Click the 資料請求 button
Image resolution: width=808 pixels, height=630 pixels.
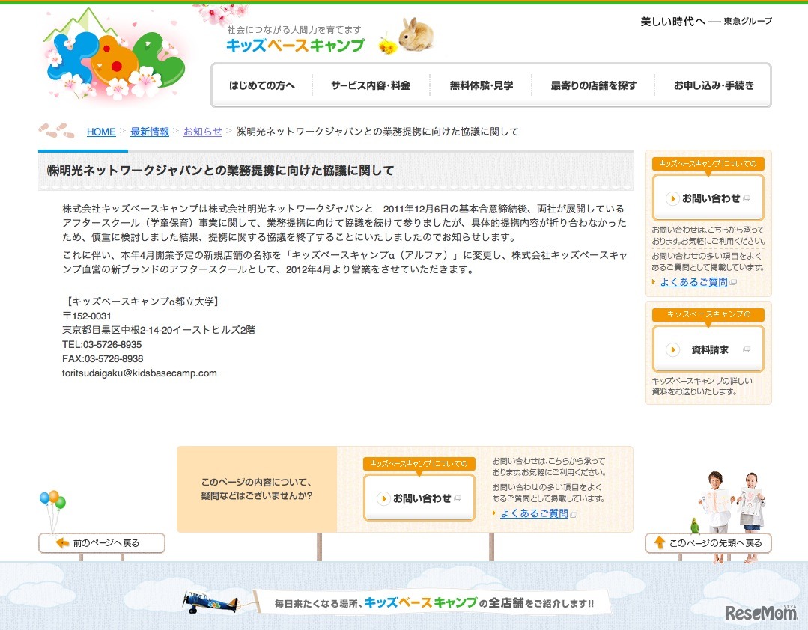708,349
